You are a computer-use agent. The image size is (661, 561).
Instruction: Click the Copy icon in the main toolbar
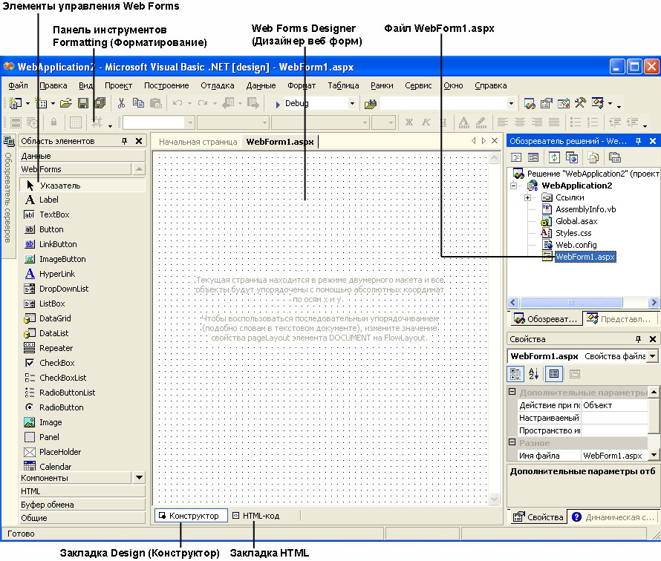point(138,103)
